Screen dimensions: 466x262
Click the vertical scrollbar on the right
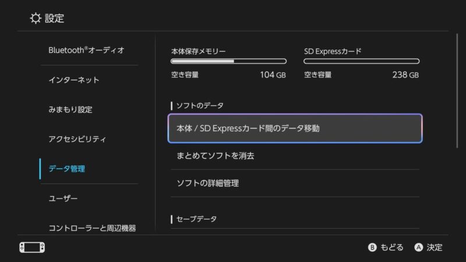point(457,91)
